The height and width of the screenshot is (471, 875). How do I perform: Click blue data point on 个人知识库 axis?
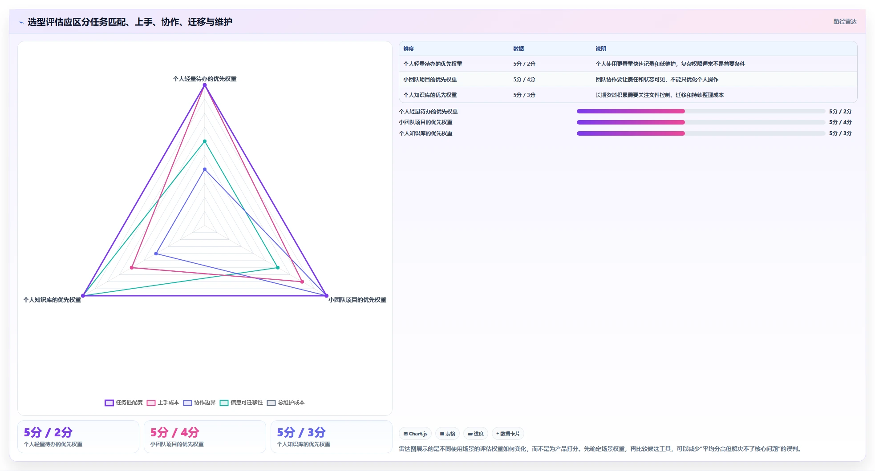(x=156, y=254)
